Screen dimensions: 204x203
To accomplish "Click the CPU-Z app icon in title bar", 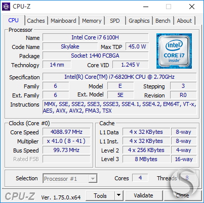I will (6, 7).
